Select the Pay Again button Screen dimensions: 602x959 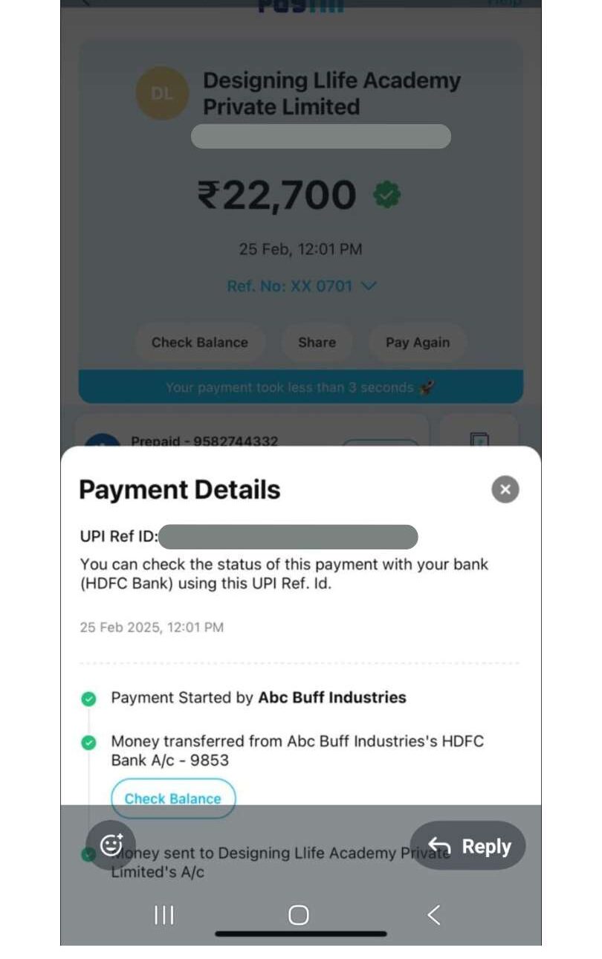pos(417,343)
